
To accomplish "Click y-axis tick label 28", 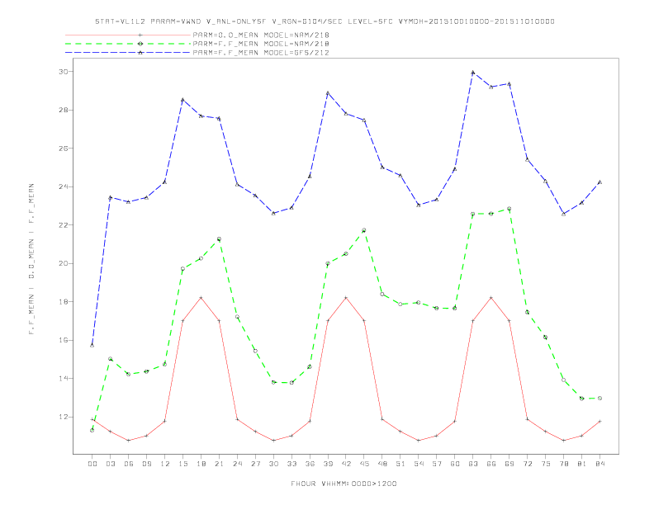I will tap(63, 110).
